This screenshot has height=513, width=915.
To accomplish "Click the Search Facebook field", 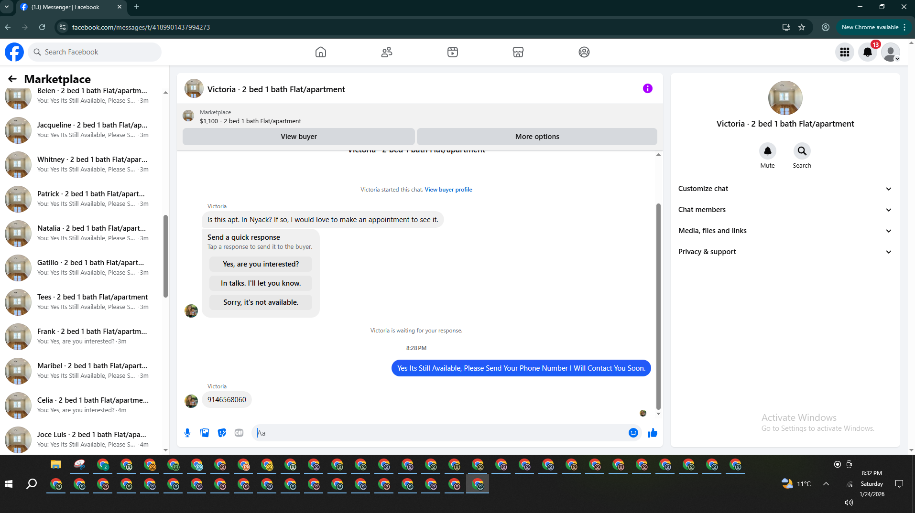I will pos(95,52).
